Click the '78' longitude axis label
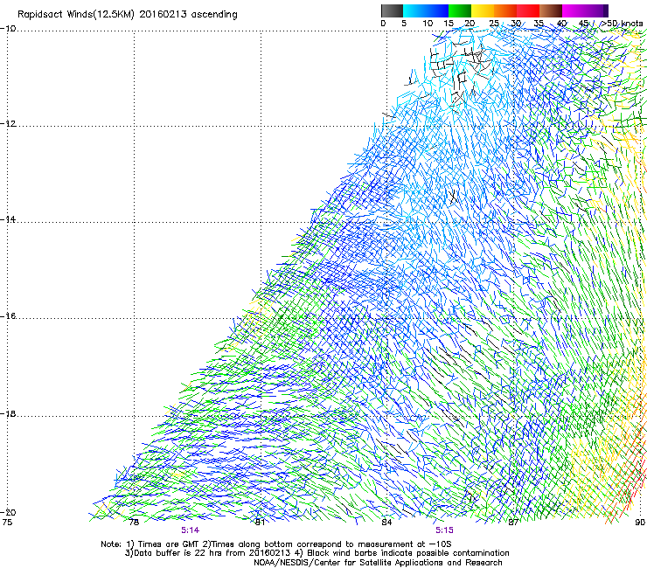 [134, 523]
